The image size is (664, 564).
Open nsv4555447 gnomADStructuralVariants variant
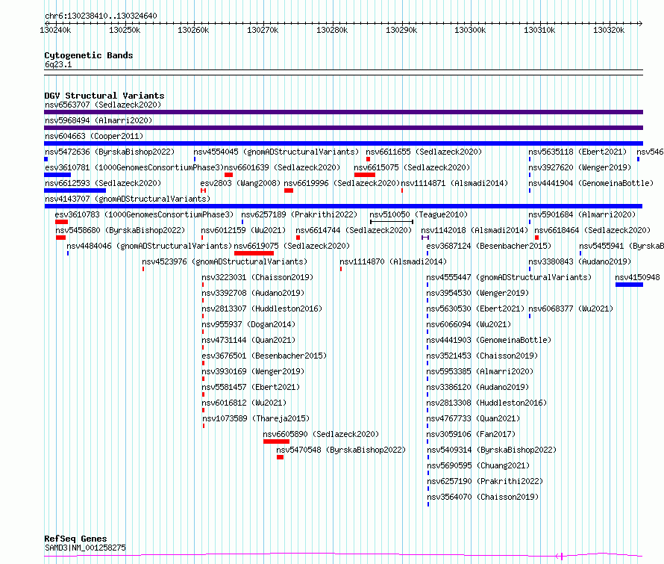509,277
